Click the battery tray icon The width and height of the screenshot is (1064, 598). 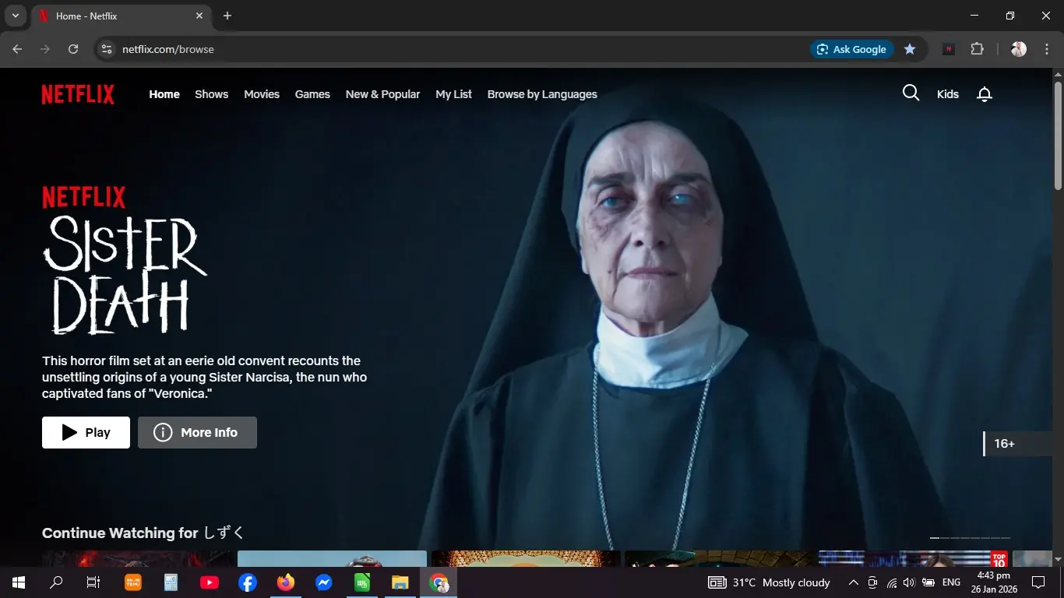point(928,582)
